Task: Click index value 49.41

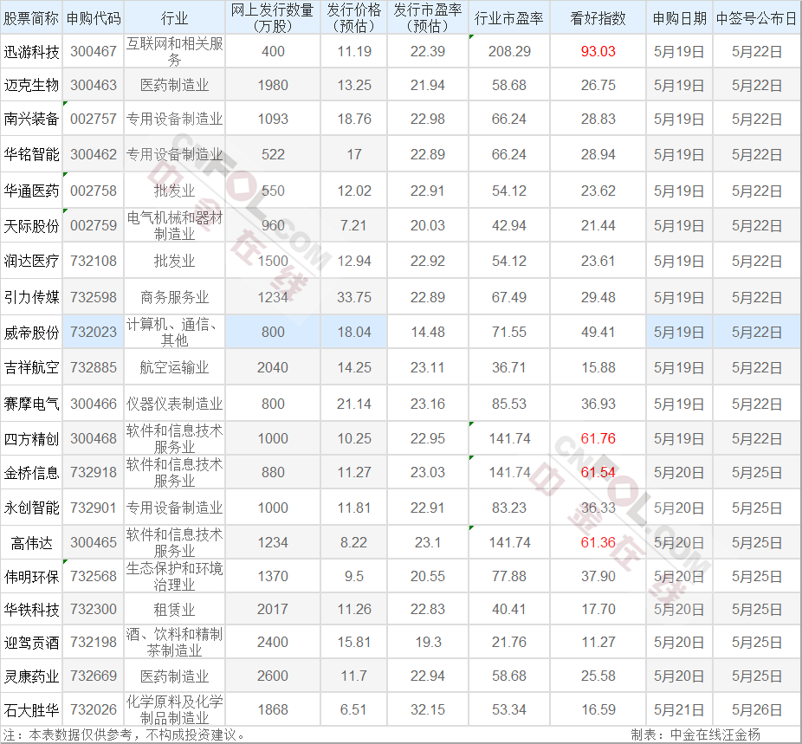Action: point(598,333)
